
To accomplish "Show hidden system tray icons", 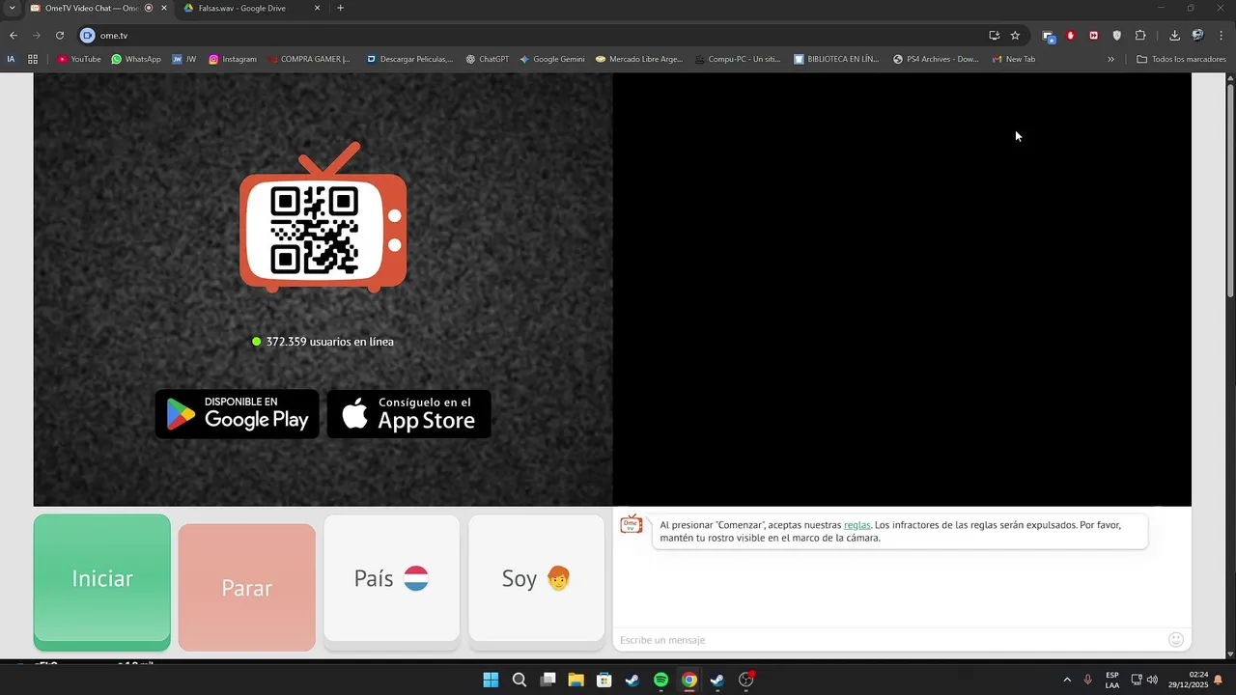I will point(1067,680).
